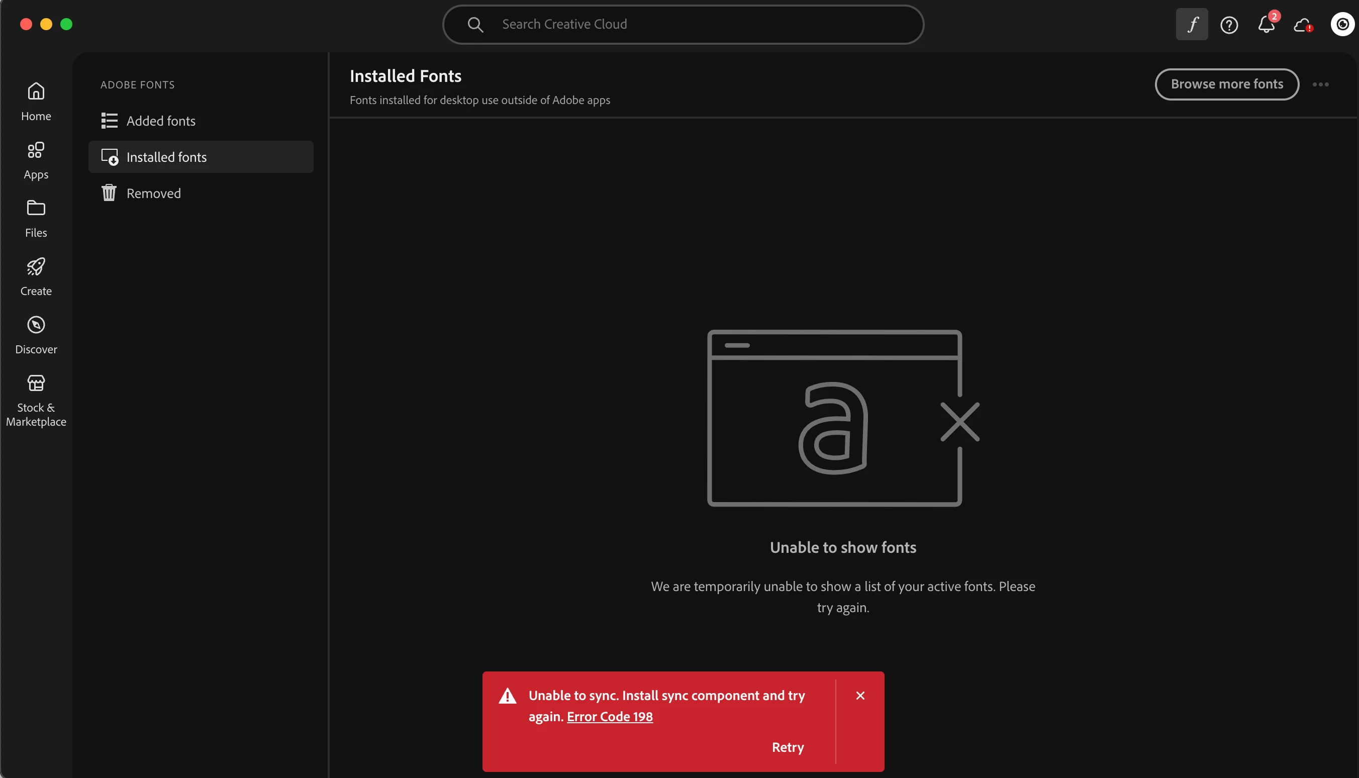
Task: Click the fonts 'f' icon
Action: tap(1192, 25)
